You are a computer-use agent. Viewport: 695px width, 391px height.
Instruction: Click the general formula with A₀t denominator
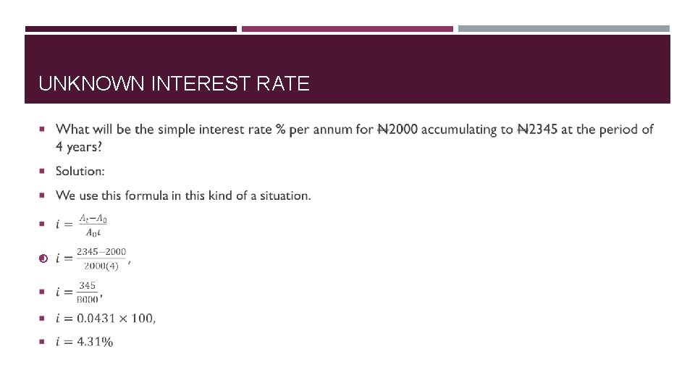82,224
